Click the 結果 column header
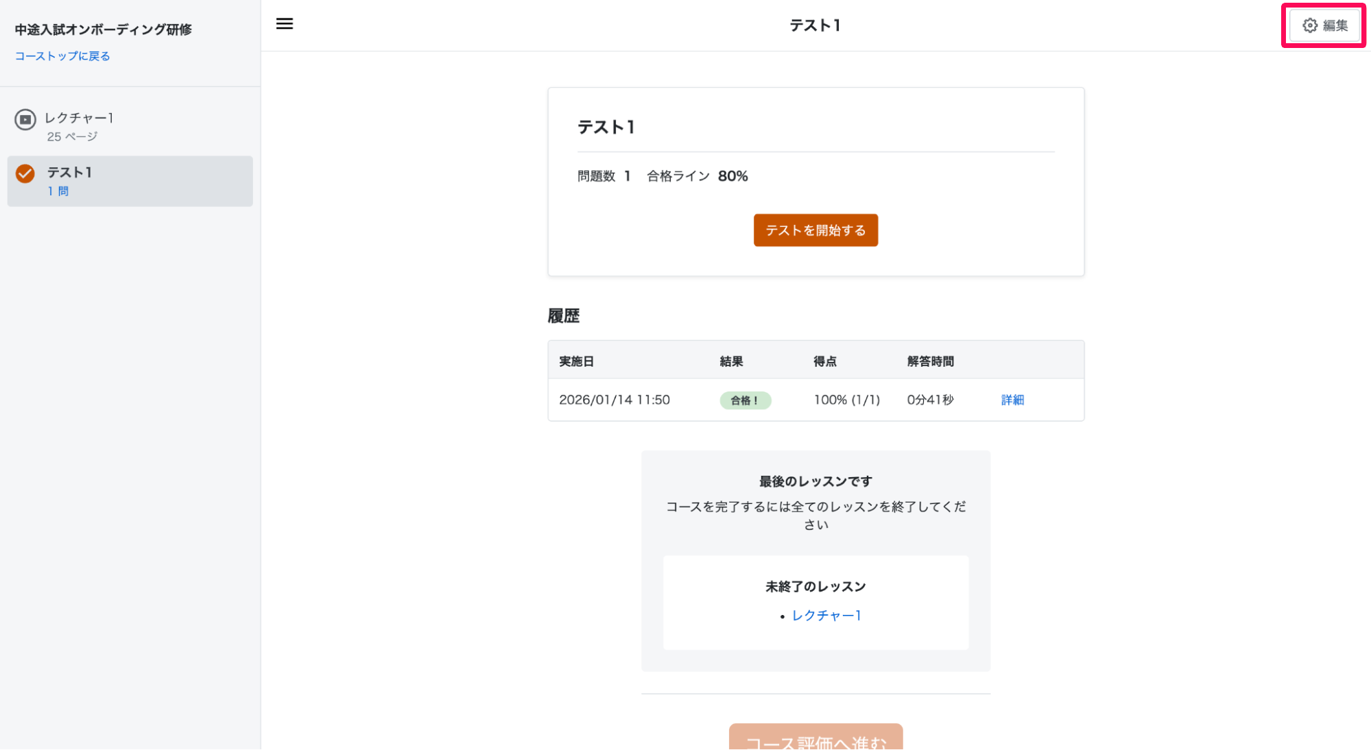 (x=731, y=361)
